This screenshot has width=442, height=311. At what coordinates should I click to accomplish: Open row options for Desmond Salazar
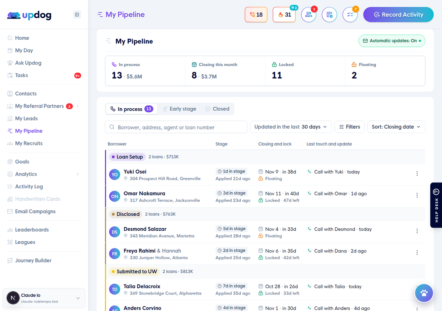point(417,231)
